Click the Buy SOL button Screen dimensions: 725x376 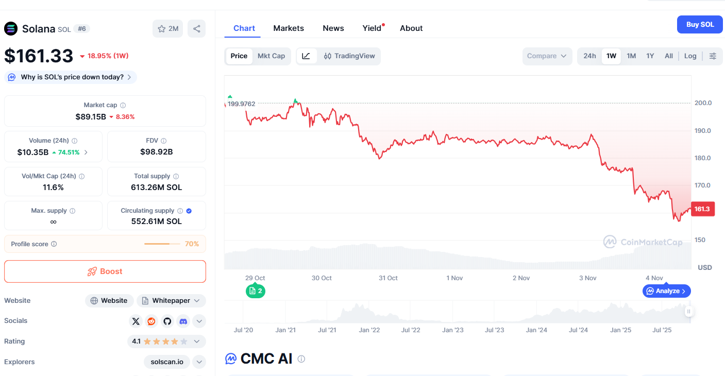(700, 25)
